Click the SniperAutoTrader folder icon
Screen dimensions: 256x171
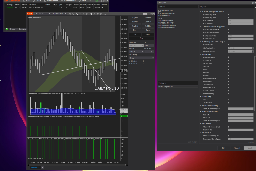(x=159, y=10)
